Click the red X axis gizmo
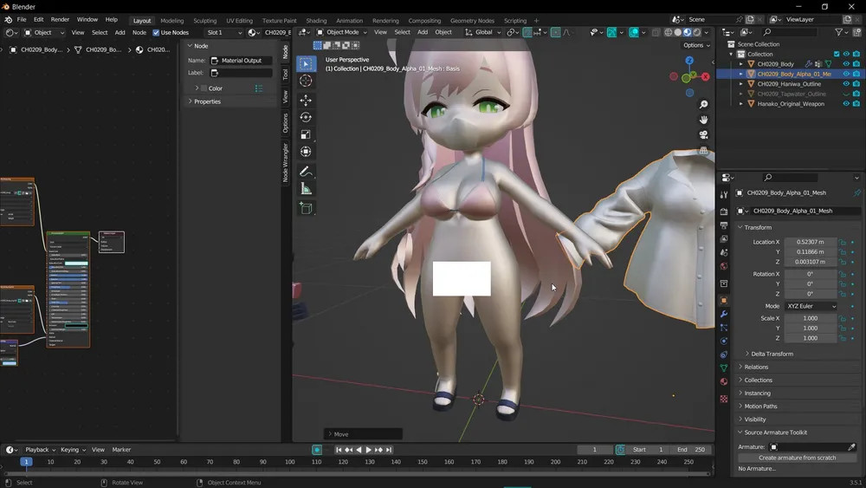The image size is (866, 488). click(705, 77)
